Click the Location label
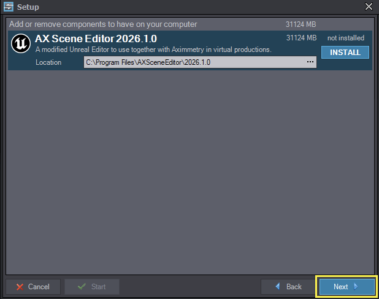Image resolution: width=379 pixels, height=299 pixels. coord(48,62)
